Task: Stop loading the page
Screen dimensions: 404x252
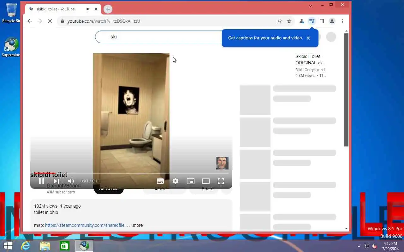Action: point(50,21)
